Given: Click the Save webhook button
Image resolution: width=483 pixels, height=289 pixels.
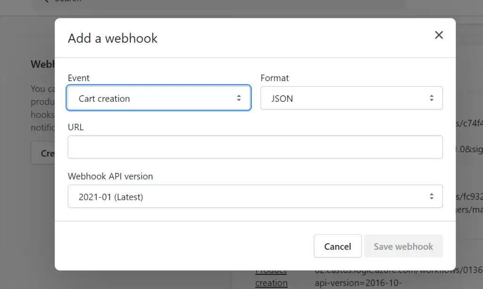Looking at the screenshot, I should click(x=403, y=246).
